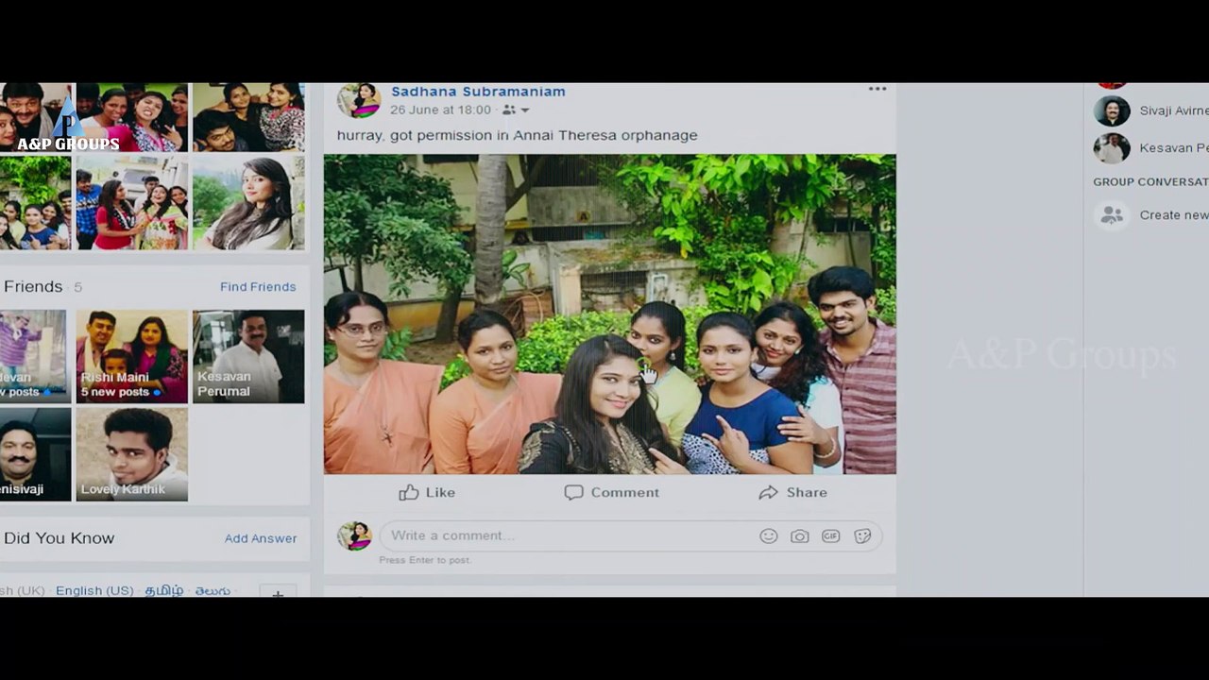
Task: Open Rishi Maini friend thumbnail
Action: click(x=132, y=356)
